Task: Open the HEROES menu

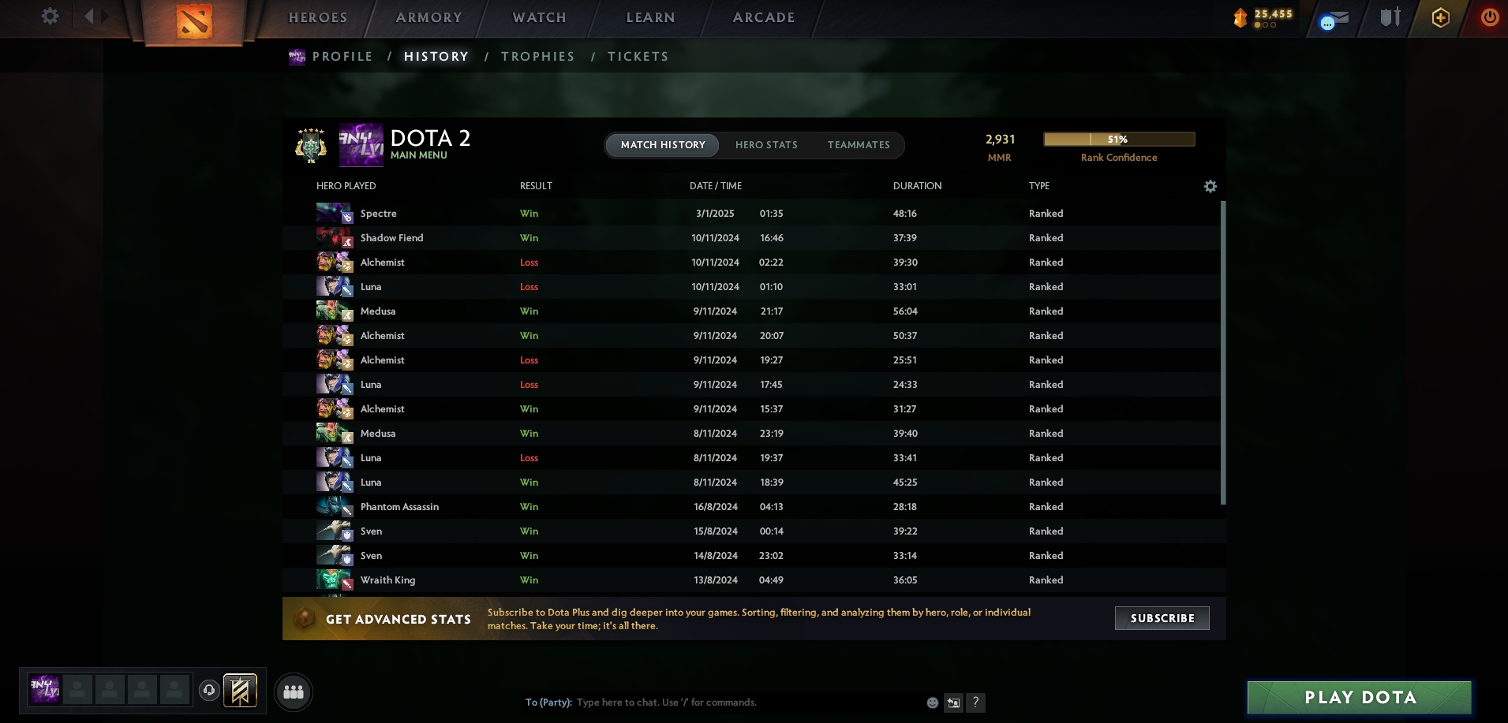Action: [318, 17]
